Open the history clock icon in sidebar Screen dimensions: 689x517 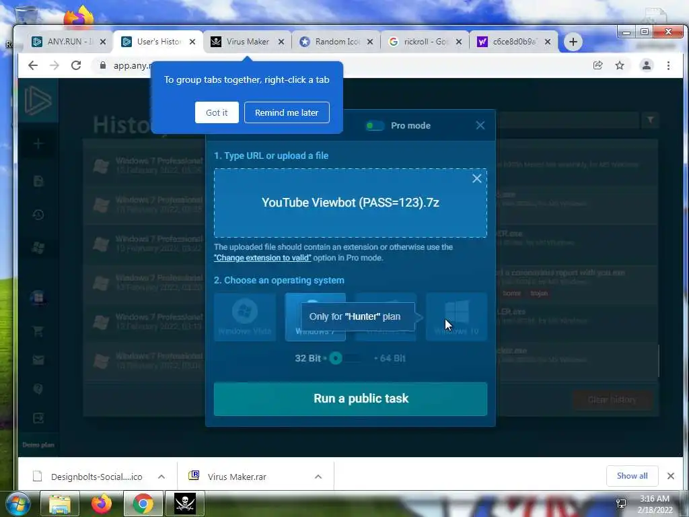(38, 215)
